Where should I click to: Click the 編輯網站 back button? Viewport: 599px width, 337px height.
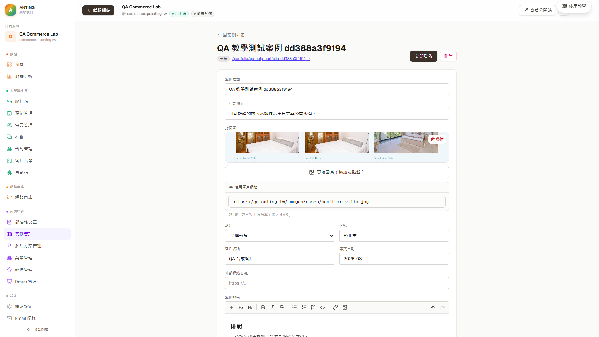click(98, 10)
